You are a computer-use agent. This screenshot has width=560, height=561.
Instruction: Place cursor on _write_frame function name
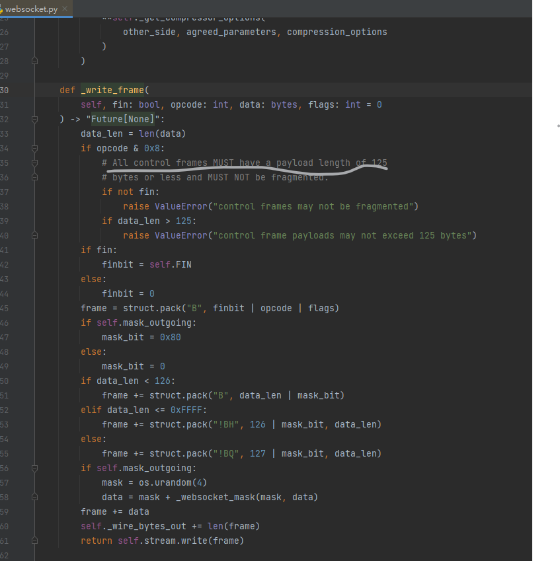click(x=112, y=90)
